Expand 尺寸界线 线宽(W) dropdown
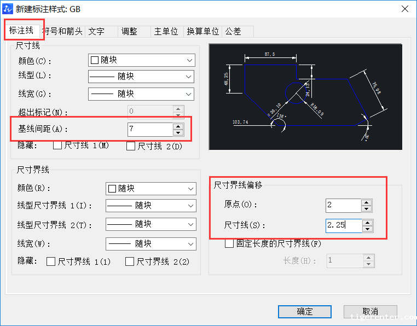The image size is (417, 326). pos(150,244)
